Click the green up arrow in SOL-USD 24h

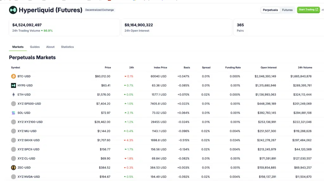tap(125, 113)
